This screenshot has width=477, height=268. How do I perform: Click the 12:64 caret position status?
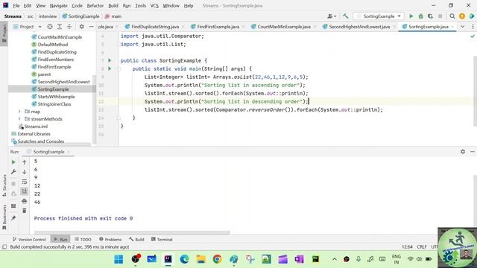tap(407, 246)
